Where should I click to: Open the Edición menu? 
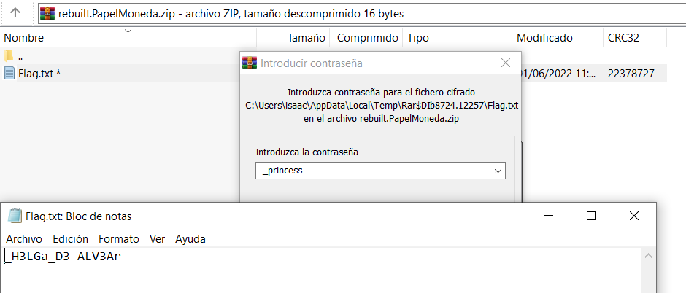pos(70,238)
